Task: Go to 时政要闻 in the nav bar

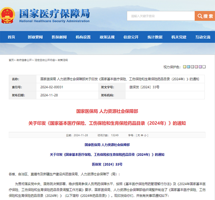Action: tap(35, 37)
